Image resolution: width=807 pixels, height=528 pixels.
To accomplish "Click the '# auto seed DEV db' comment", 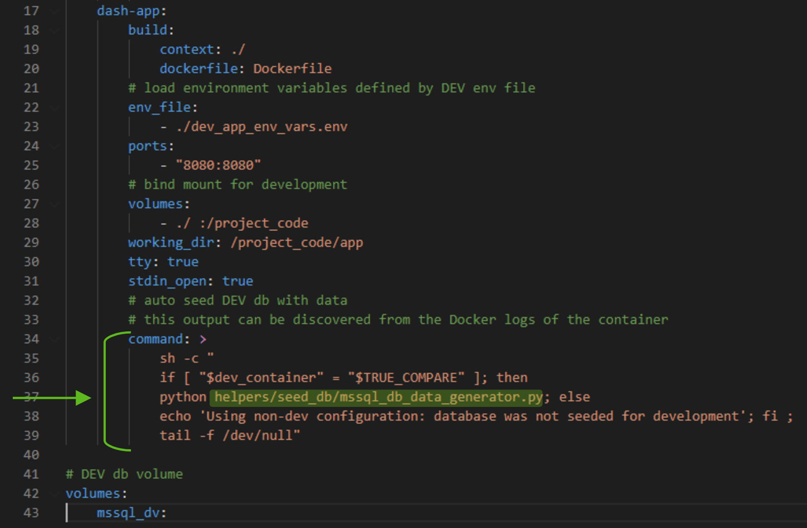I will click(237, 300).
